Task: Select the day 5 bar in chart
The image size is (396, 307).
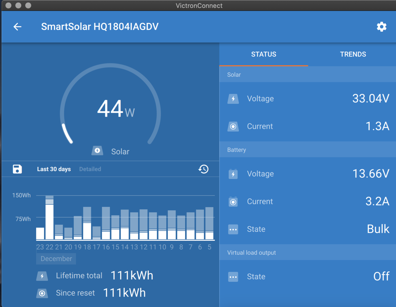Action: point(210,223)
